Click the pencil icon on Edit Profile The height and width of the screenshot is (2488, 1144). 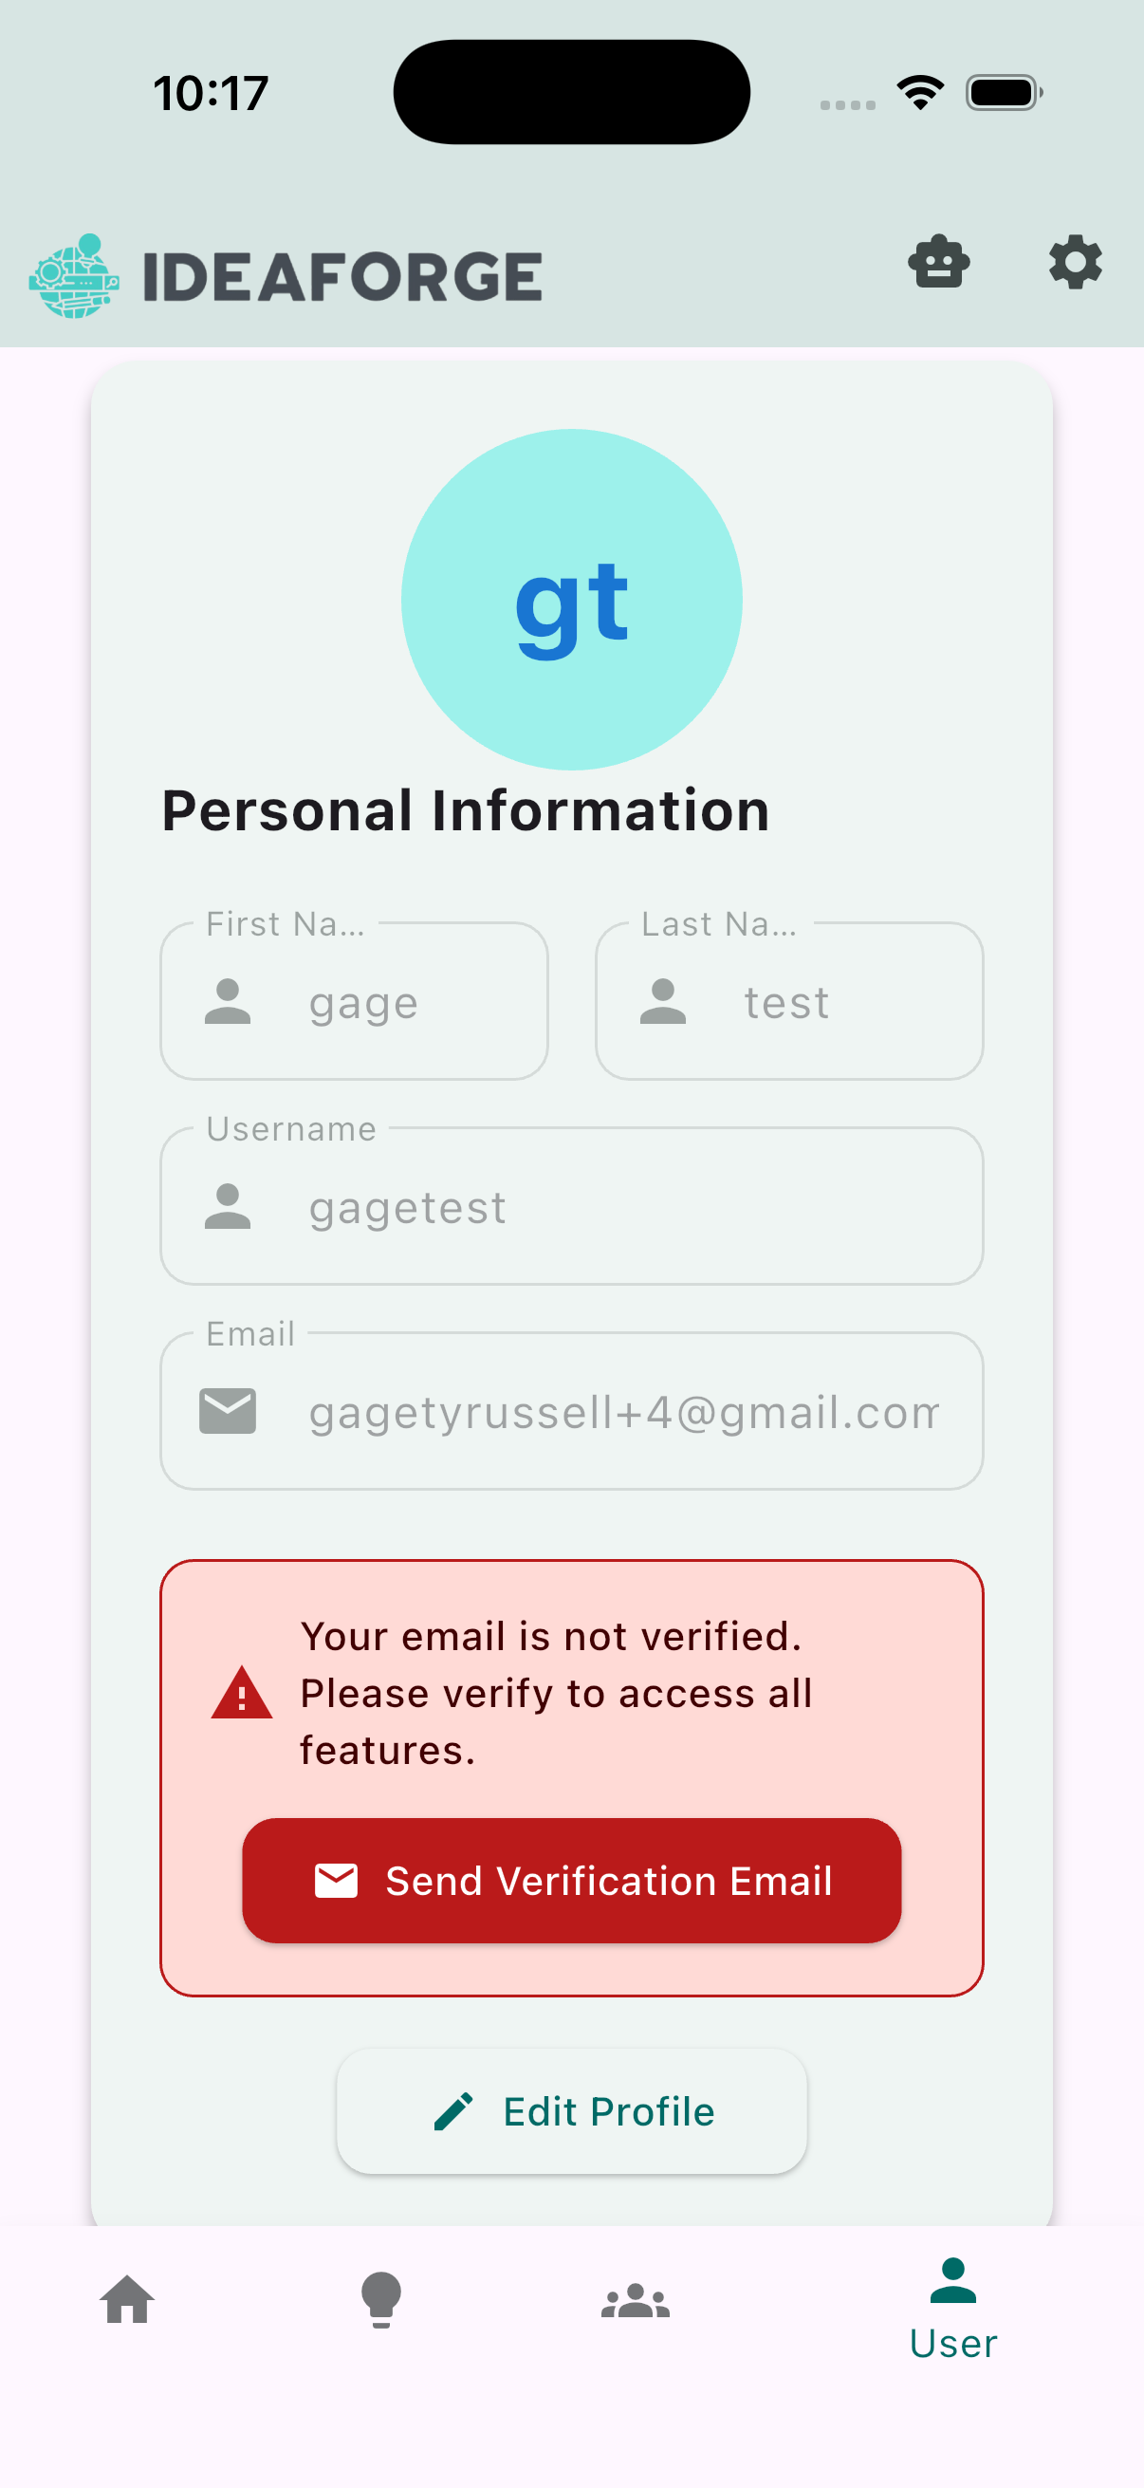(x=452, y=2111)
